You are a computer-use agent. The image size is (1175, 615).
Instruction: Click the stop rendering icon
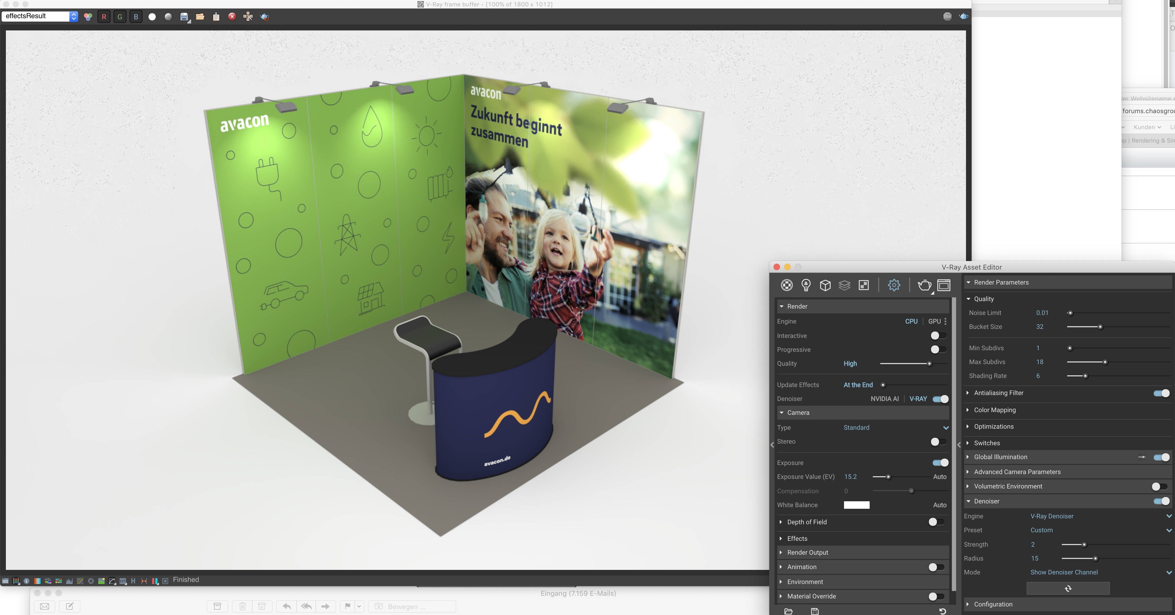[947, 17]
